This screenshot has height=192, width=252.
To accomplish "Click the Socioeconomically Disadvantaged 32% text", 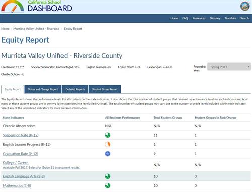I will 55,67.
